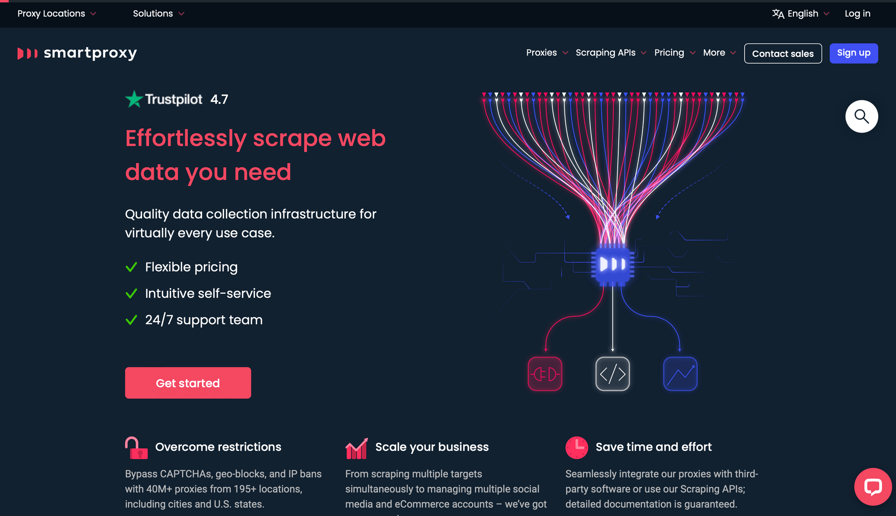Click the clock icon under Save time and effort

click(577, 448)
